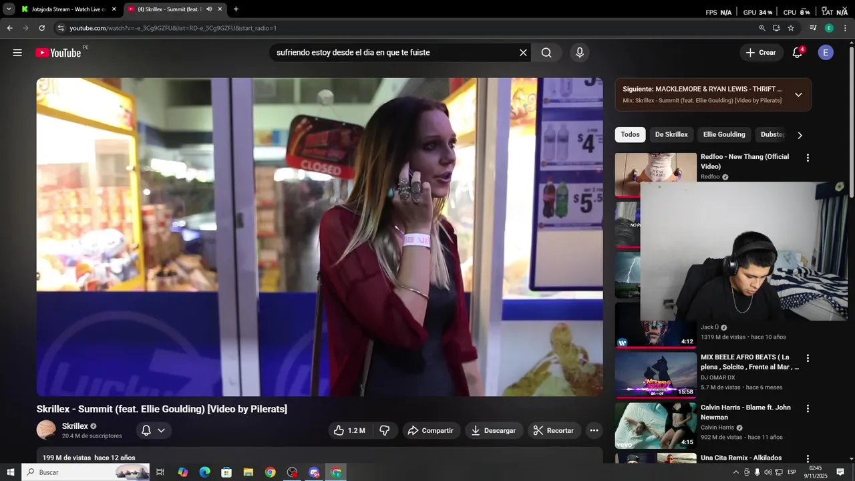Screen dimensions: 855x481
Task: Open the Skrillex channel avatar
Action: (x=46, y=430)
